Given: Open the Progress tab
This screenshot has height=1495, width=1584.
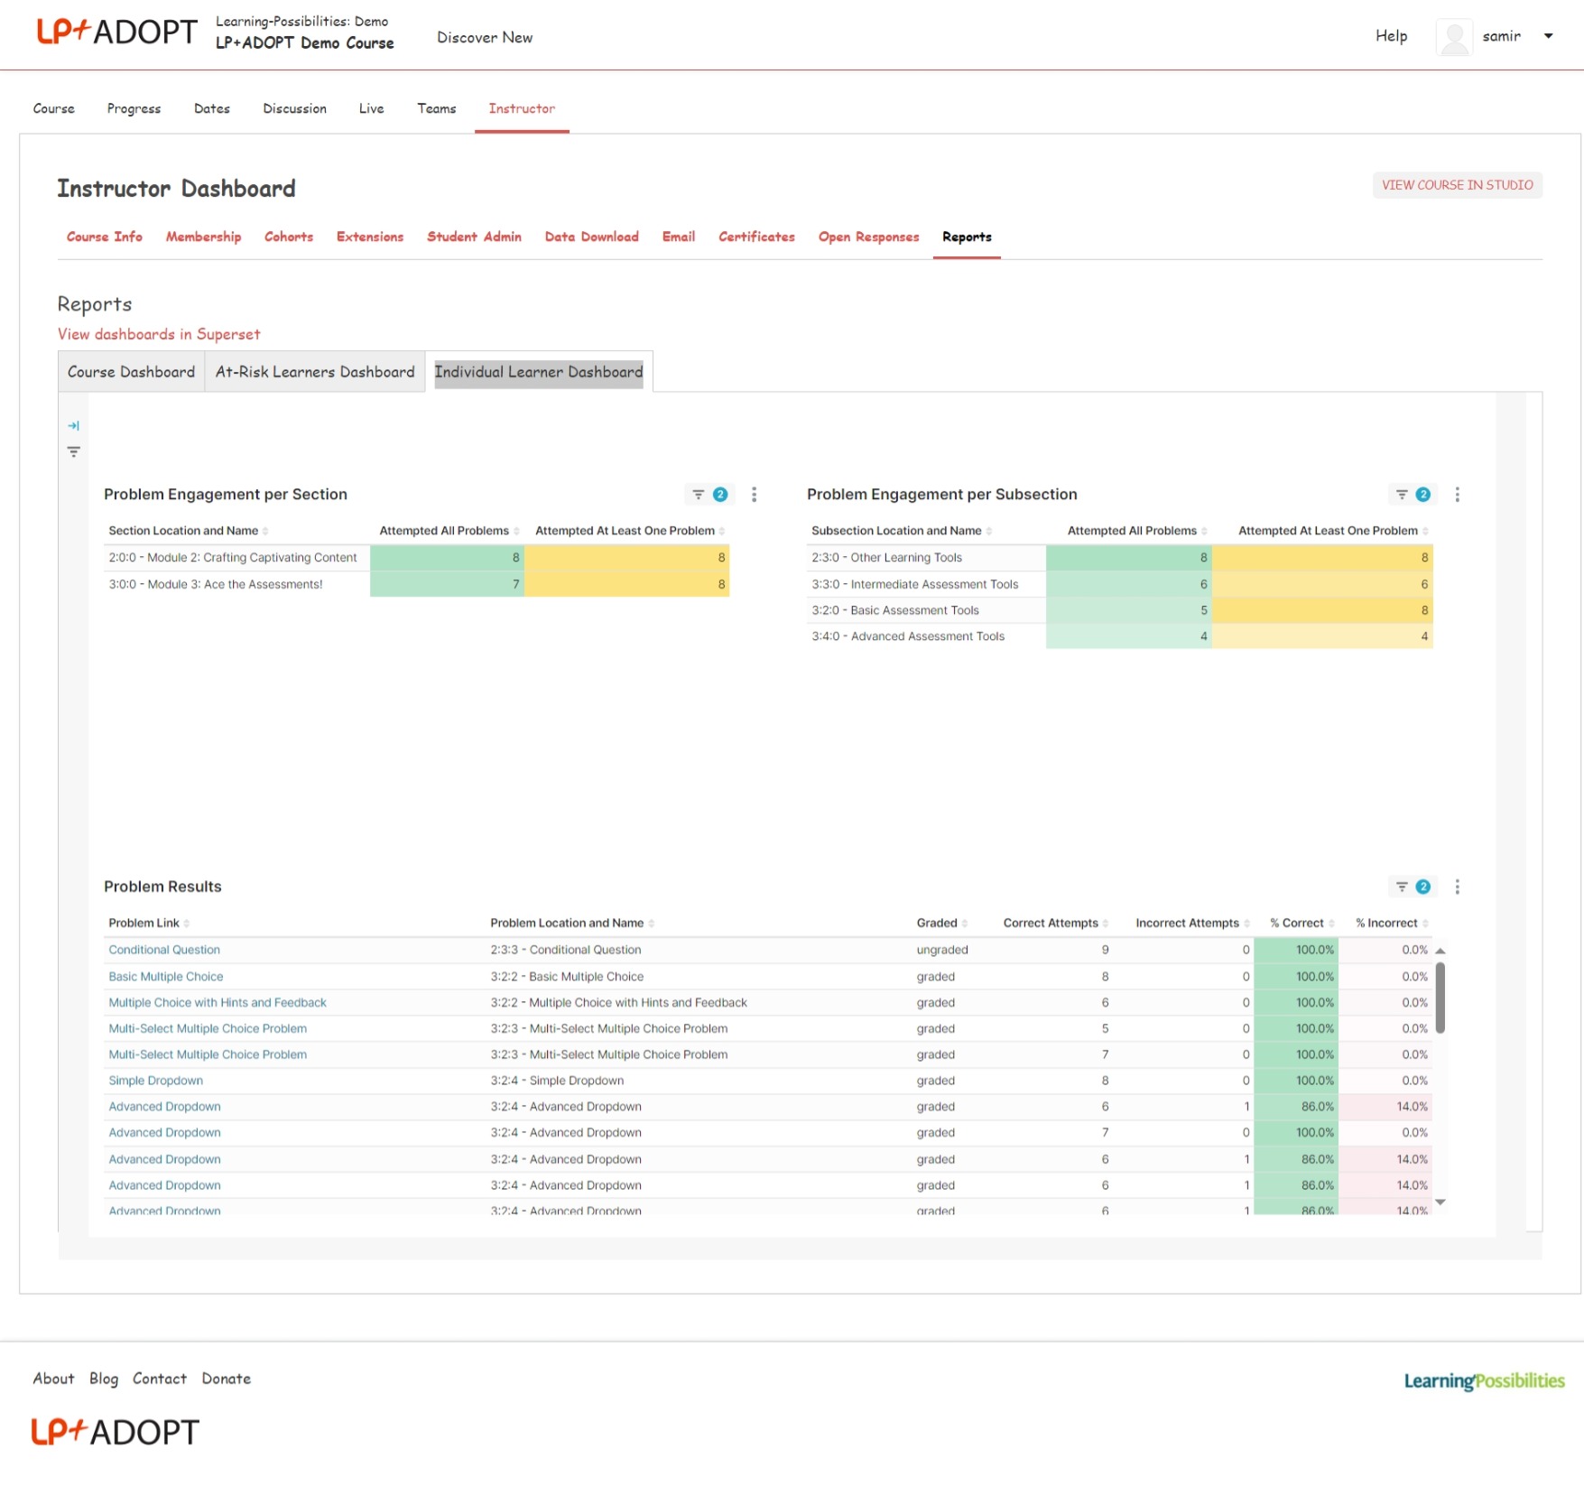Looking at the screenshot, I should pos(134,108).
